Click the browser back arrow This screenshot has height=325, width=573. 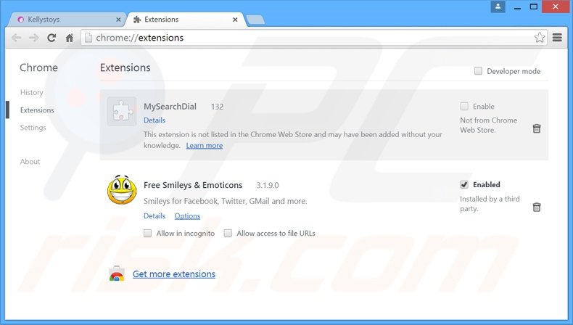tap(16, 38)
